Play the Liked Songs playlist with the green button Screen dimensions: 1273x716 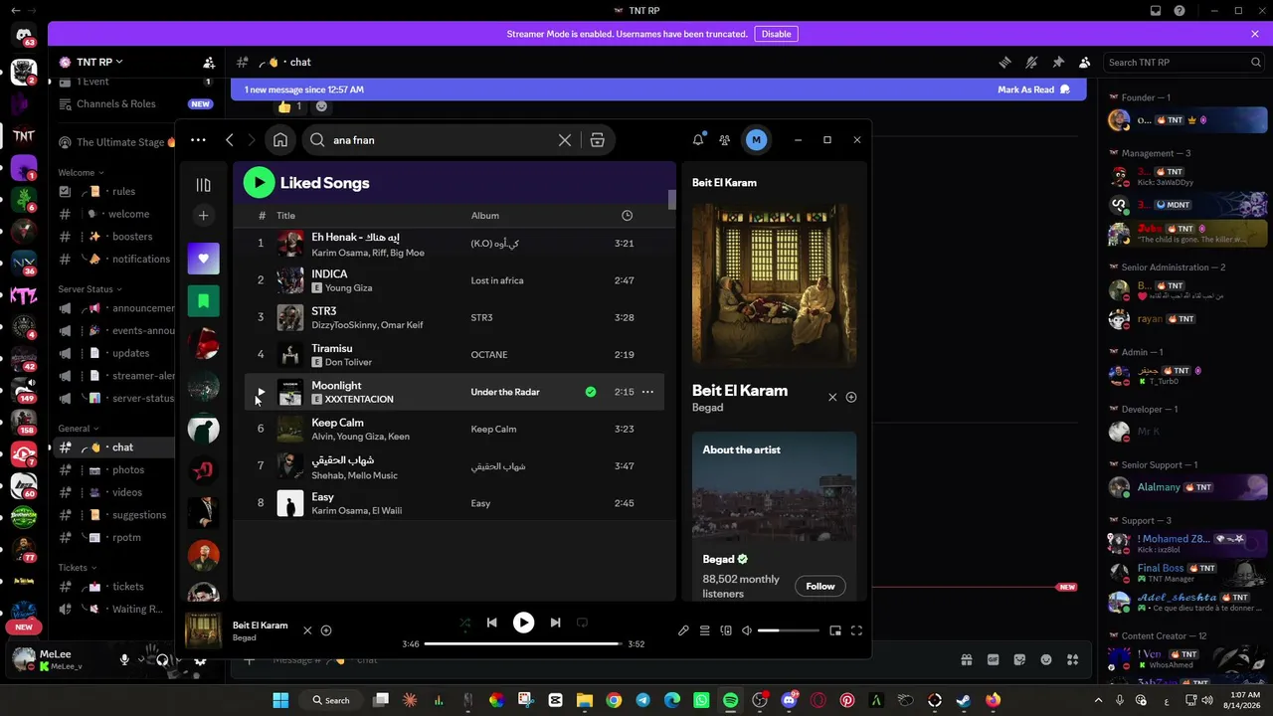tap(259, 182)
